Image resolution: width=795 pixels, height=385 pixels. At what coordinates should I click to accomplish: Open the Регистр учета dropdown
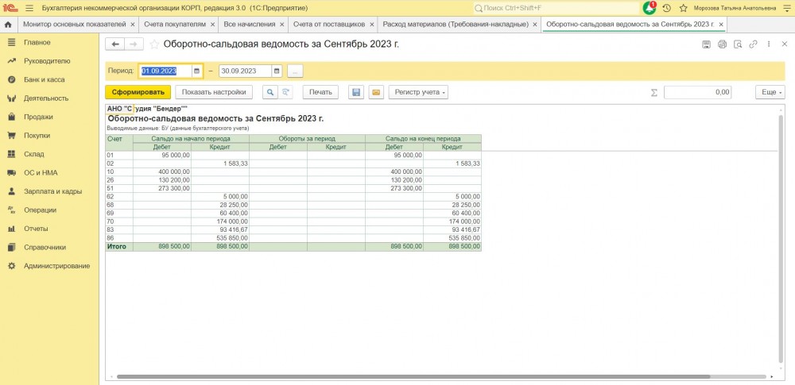(418, 92)
